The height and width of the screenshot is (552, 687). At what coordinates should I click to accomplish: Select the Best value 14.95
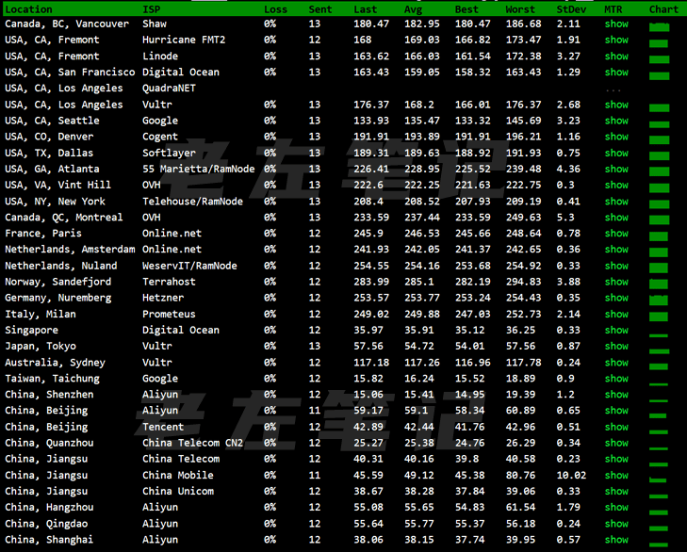[469, 395]
